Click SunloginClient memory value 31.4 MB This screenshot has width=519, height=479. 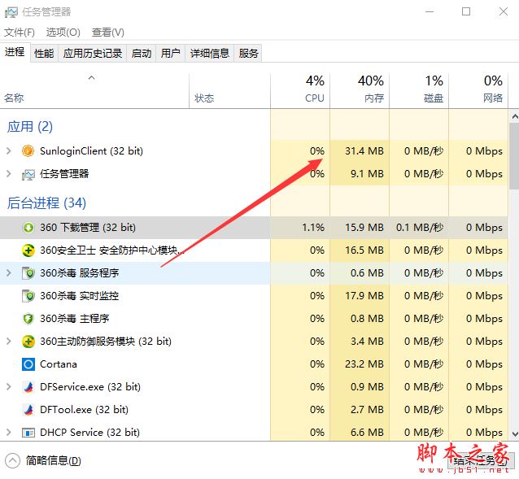coord(364,150)
